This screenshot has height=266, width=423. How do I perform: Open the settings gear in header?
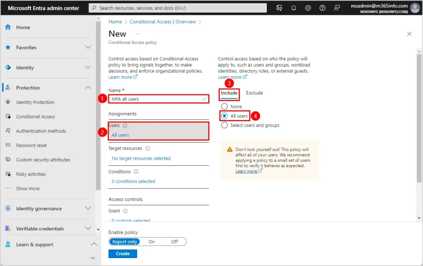(x=308, y=8)
